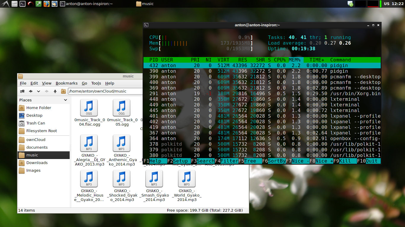
Task: Click the Pidgin status tray icon
Action: [350, 4]
